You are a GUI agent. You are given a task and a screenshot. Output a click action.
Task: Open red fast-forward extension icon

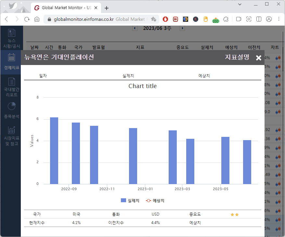175,19
